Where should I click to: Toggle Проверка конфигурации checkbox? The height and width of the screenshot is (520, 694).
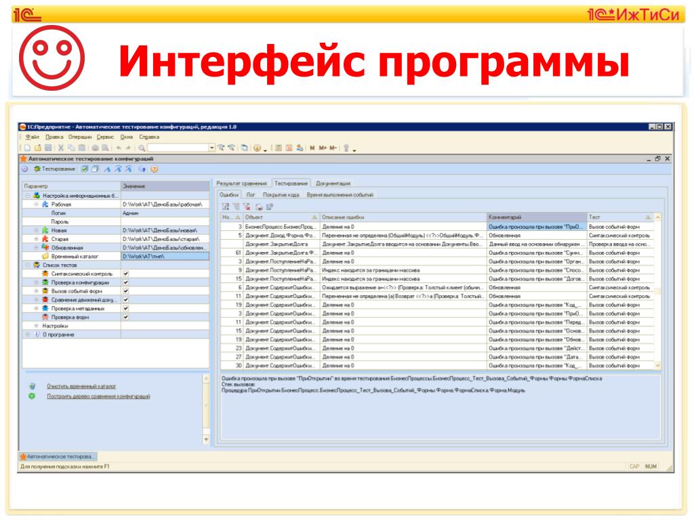pyautogui.click(x=125, y=282)
